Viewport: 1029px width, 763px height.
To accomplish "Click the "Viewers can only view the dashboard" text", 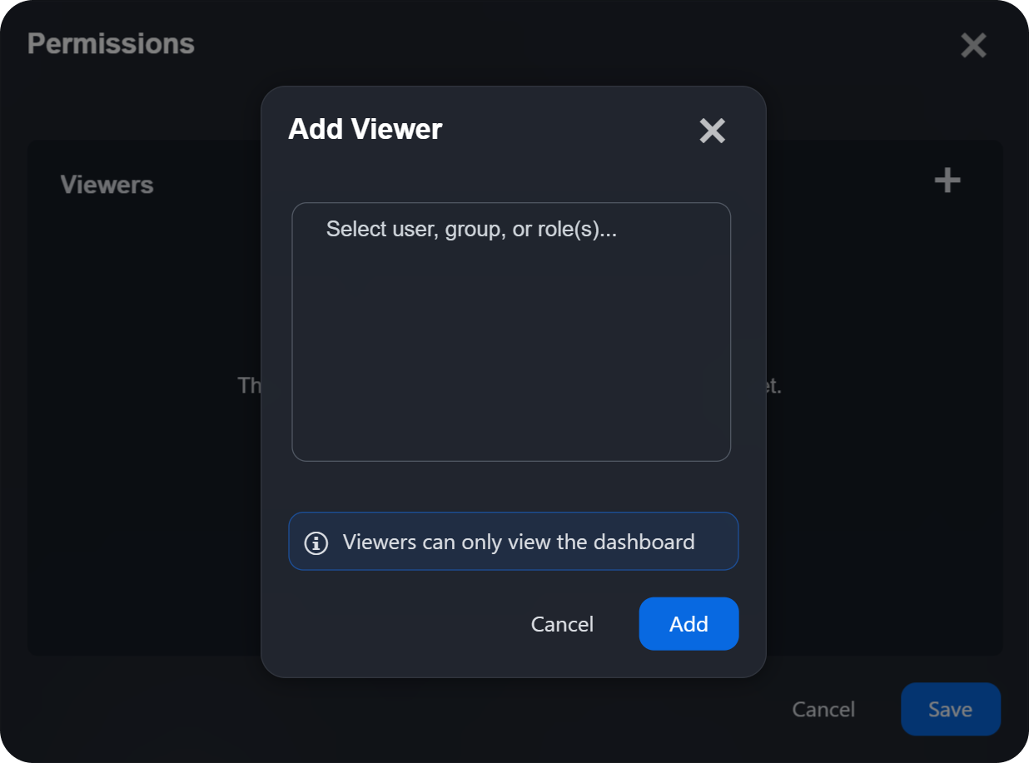I will 518,543.
